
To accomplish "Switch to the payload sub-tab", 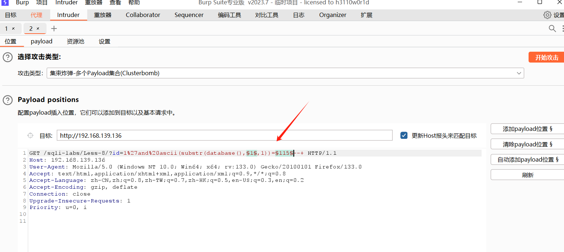I will click(x=42, y=41).
